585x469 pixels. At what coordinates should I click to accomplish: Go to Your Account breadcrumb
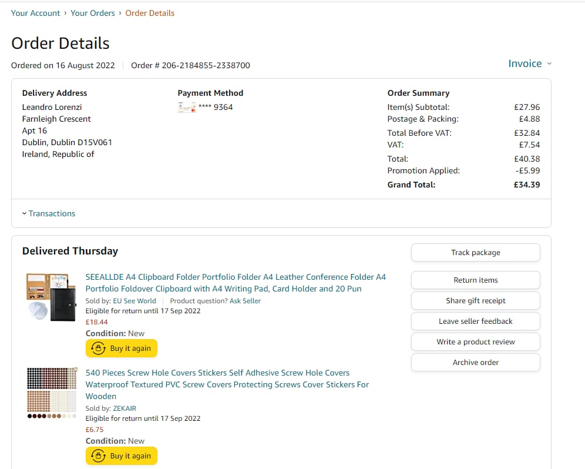(x=36, y=13)
